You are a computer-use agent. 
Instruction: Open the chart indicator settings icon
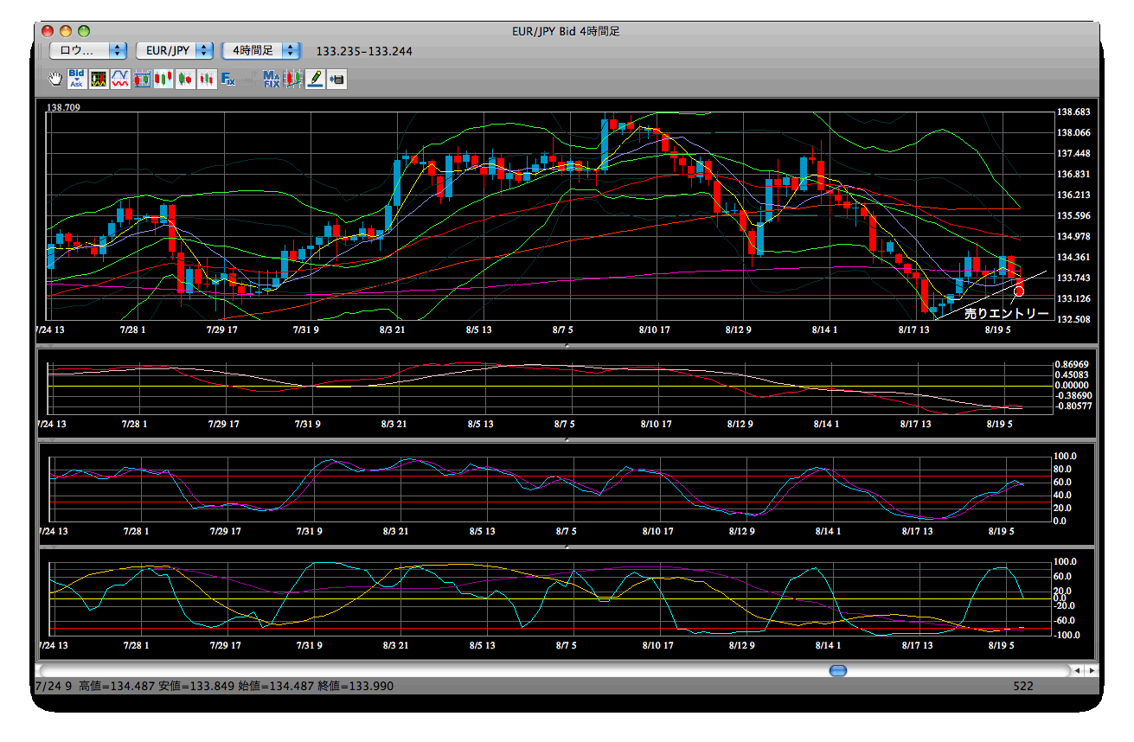(x=99, y=79)
